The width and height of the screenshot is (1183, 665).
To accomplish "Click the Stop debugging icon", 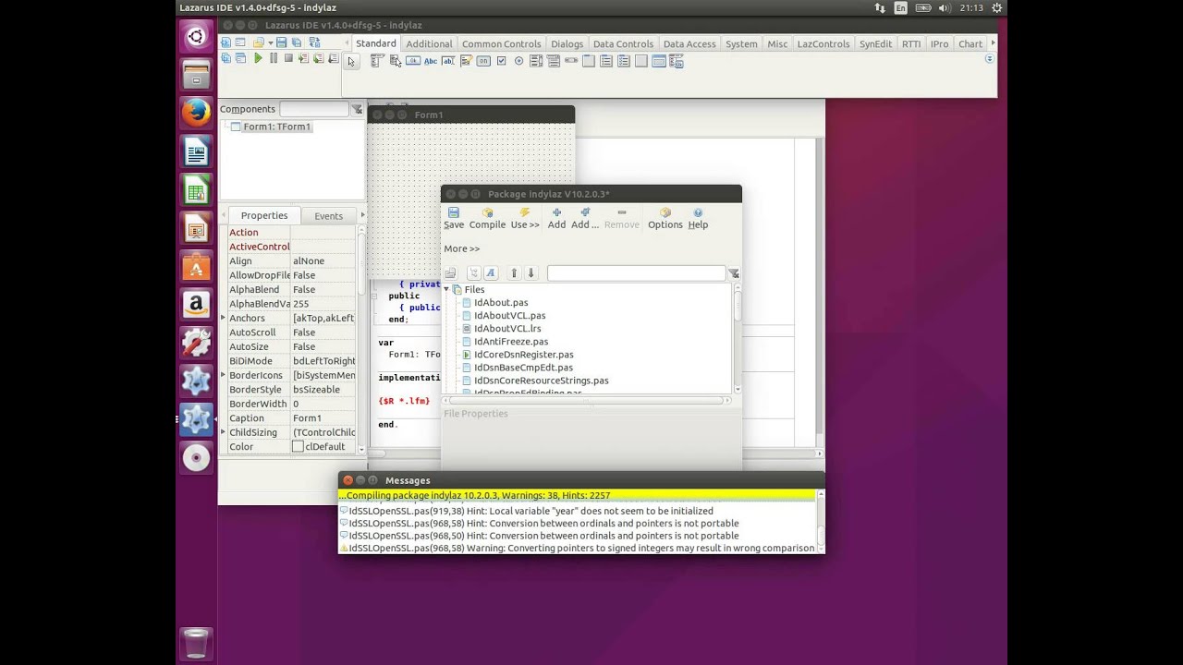I will (x=288, y=58).
